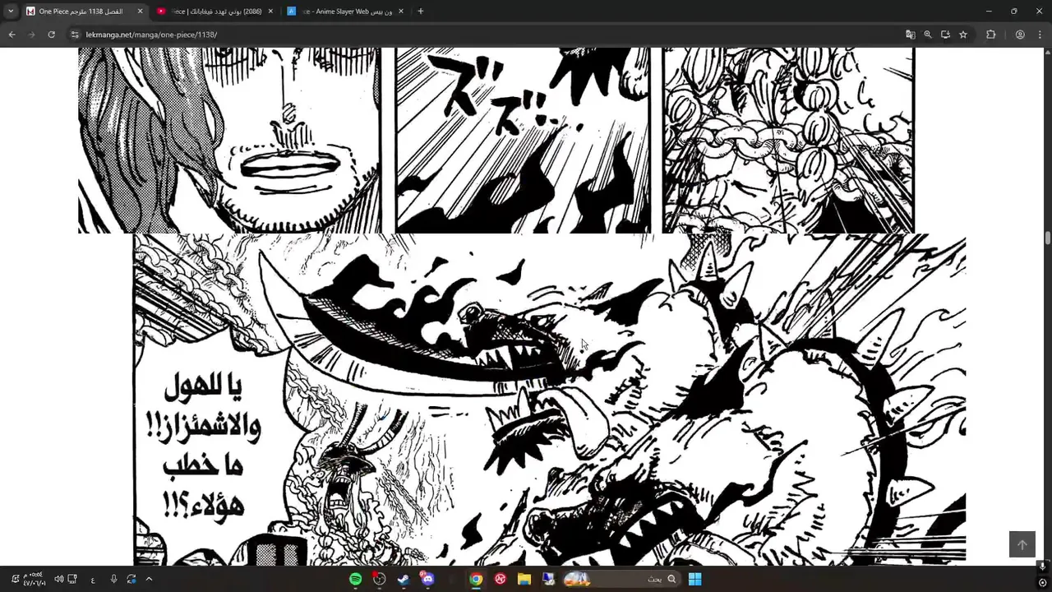Viewport: 1052px width, 592px height.
Task: Bookmark this page with the star icon
Action: [963, 35]
